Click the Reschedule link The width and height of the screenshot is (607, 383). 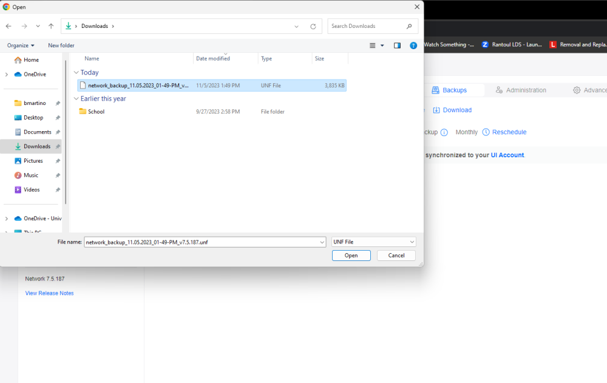(504, 132)
